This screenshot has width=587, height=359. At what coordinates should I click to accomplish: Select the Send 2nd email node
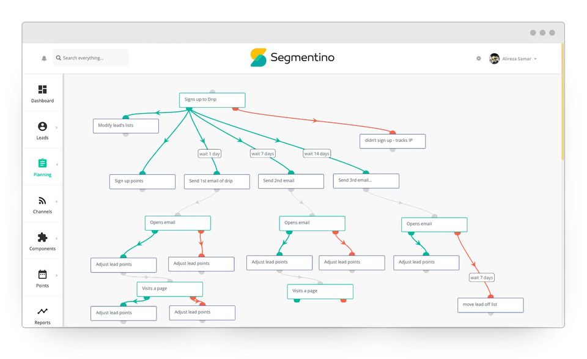(x=291, y=181)
